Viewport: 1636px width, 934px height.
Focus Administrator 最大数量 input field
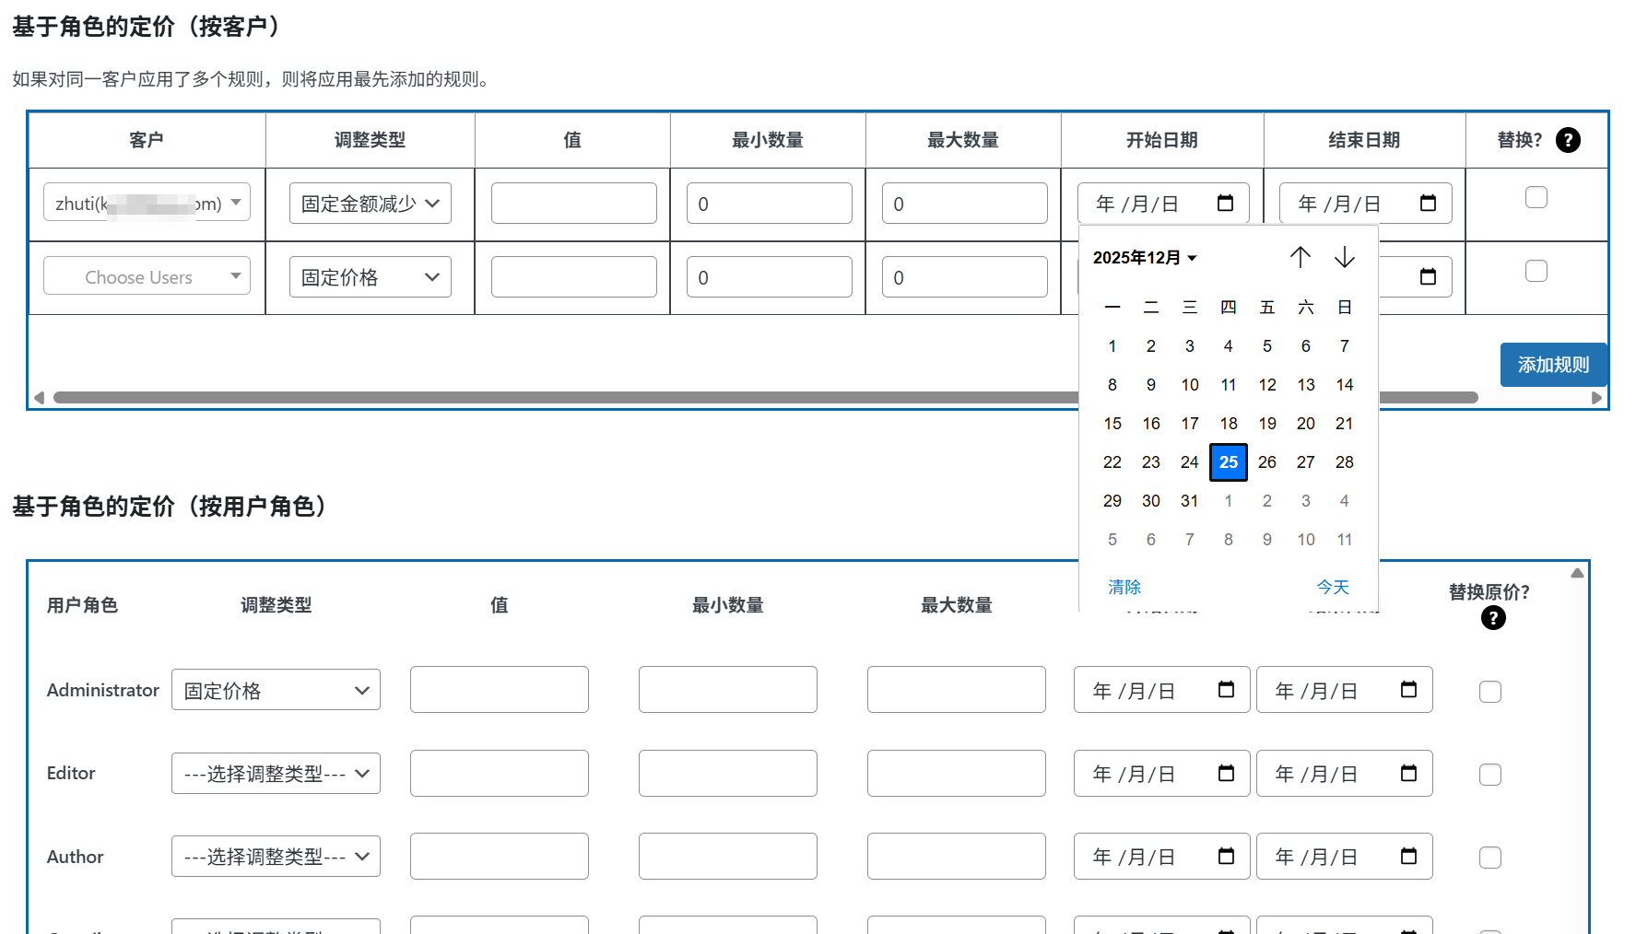(957, 690)
